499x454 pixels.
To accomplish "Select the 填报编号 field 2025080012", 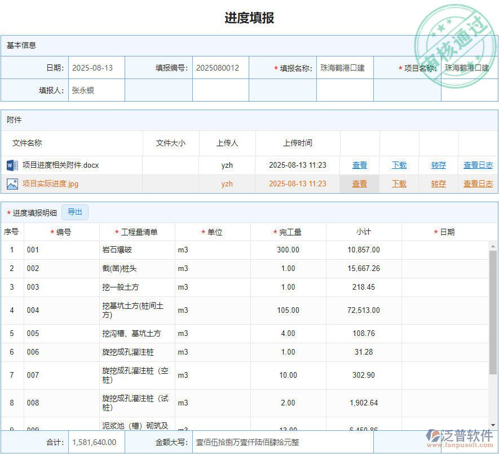I will (220, 68).
